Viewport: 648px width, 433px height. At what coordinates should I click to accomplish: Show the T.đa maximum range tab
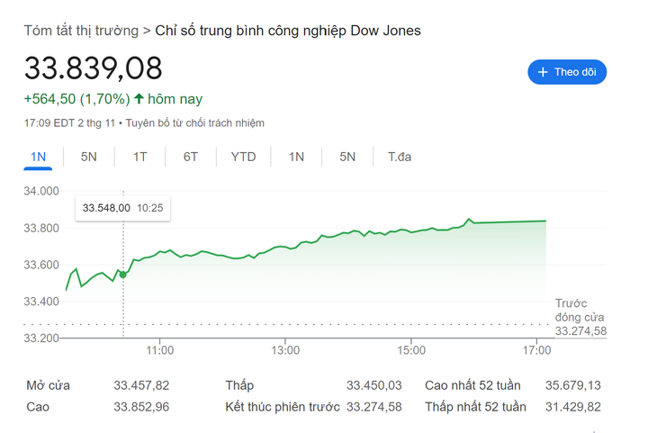(400, 157)
